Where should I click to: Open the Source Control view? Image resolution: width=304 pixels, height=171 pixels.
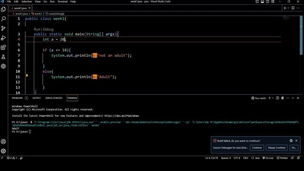3,28
